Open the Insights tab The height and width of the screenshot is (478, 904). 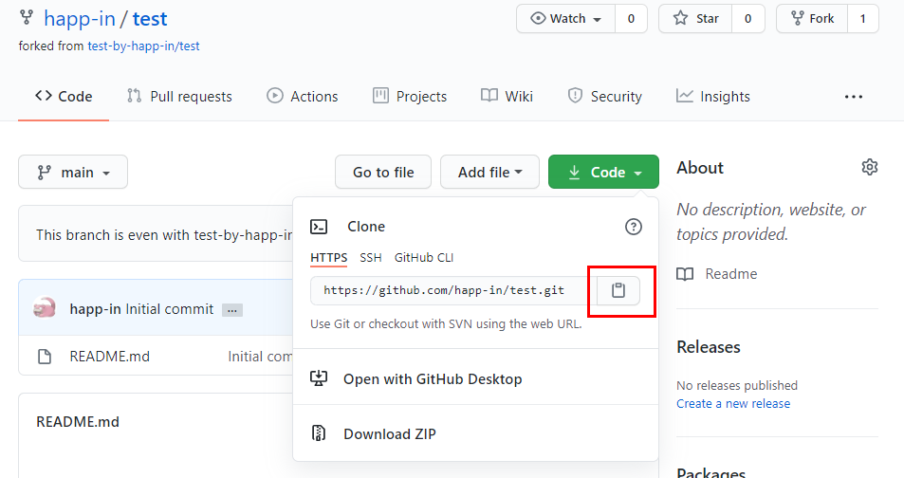point(712,97)
